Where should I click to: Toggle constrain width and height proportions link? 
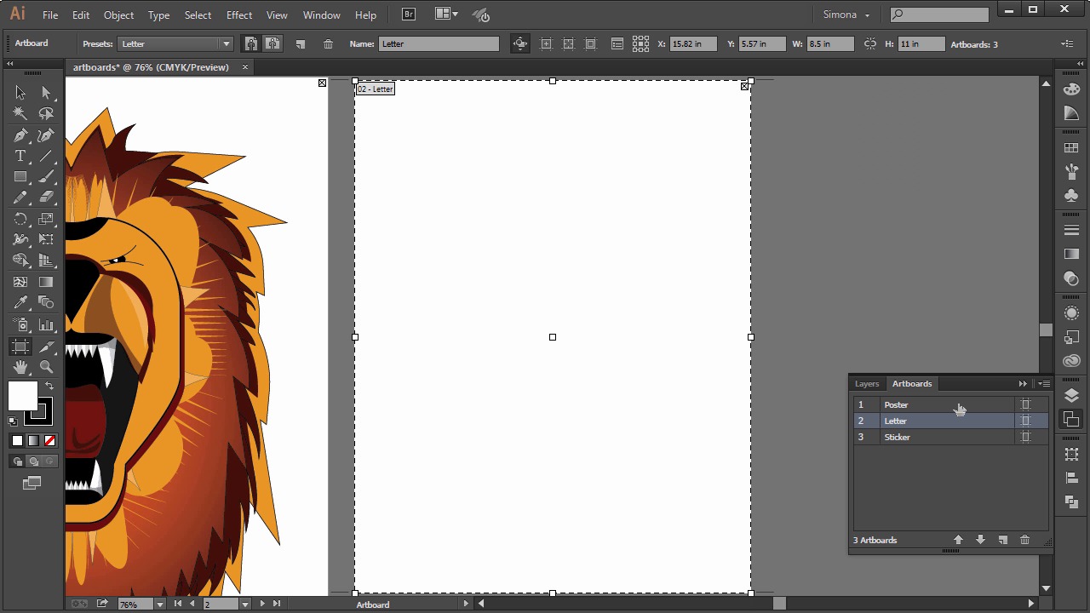coord(869,44)
